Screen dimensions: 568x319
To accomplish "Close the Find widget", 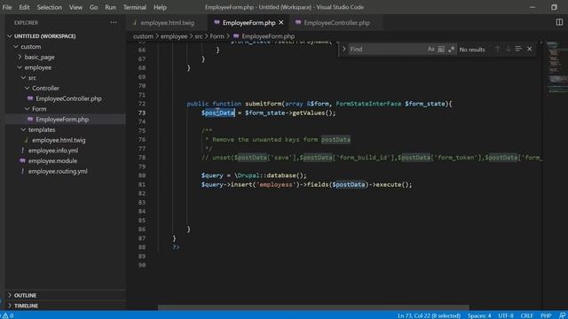I will [530, 50].
